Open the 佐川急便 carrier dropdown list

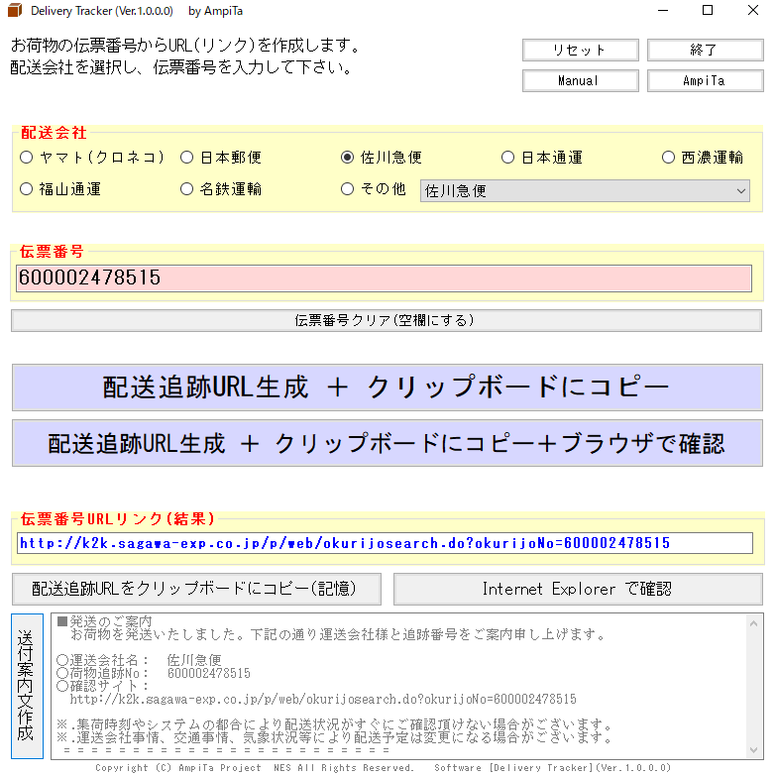click(585, 191)
